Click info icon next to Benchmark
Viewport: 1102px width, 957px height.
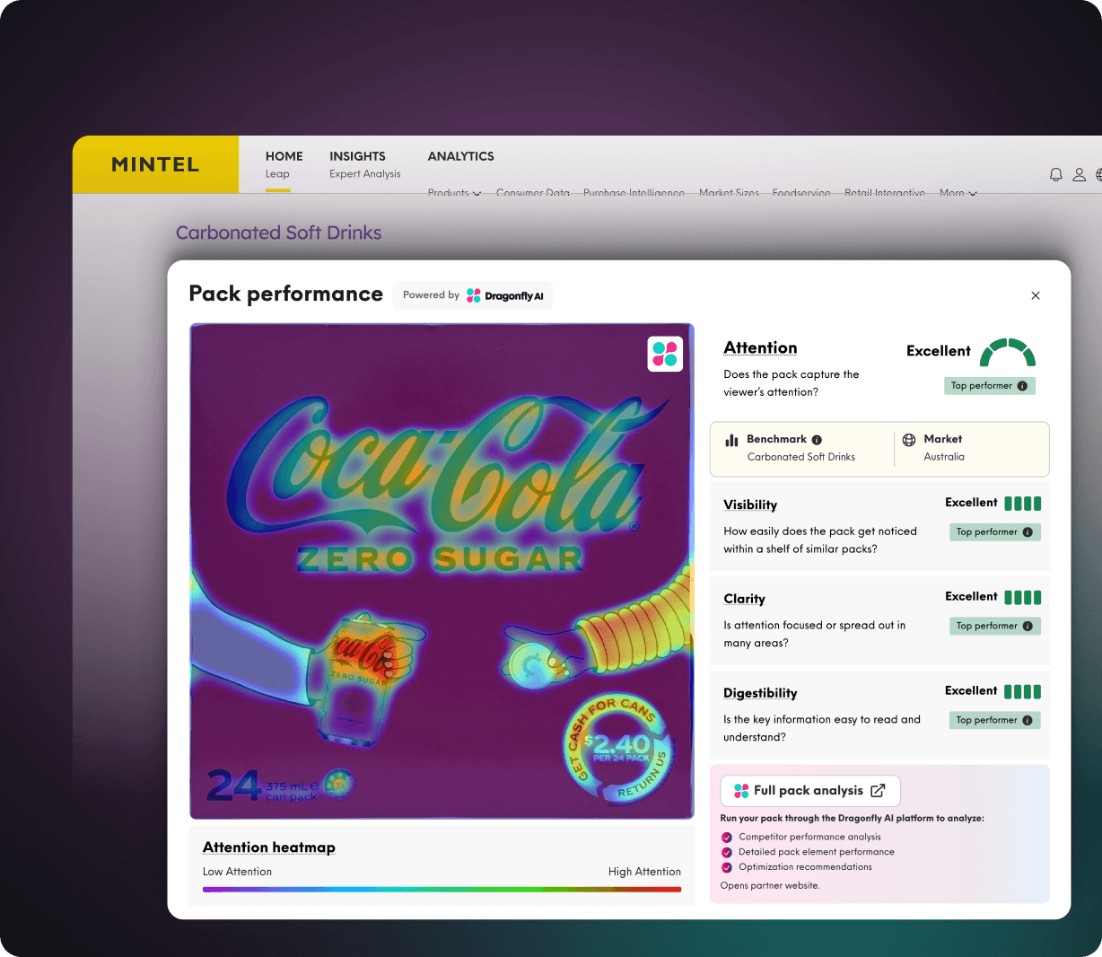point(817,440)
